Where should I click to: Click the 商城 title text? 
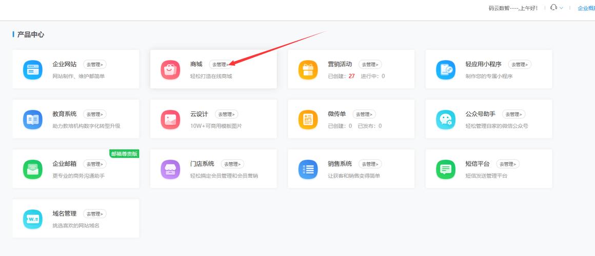coord(196,65)
